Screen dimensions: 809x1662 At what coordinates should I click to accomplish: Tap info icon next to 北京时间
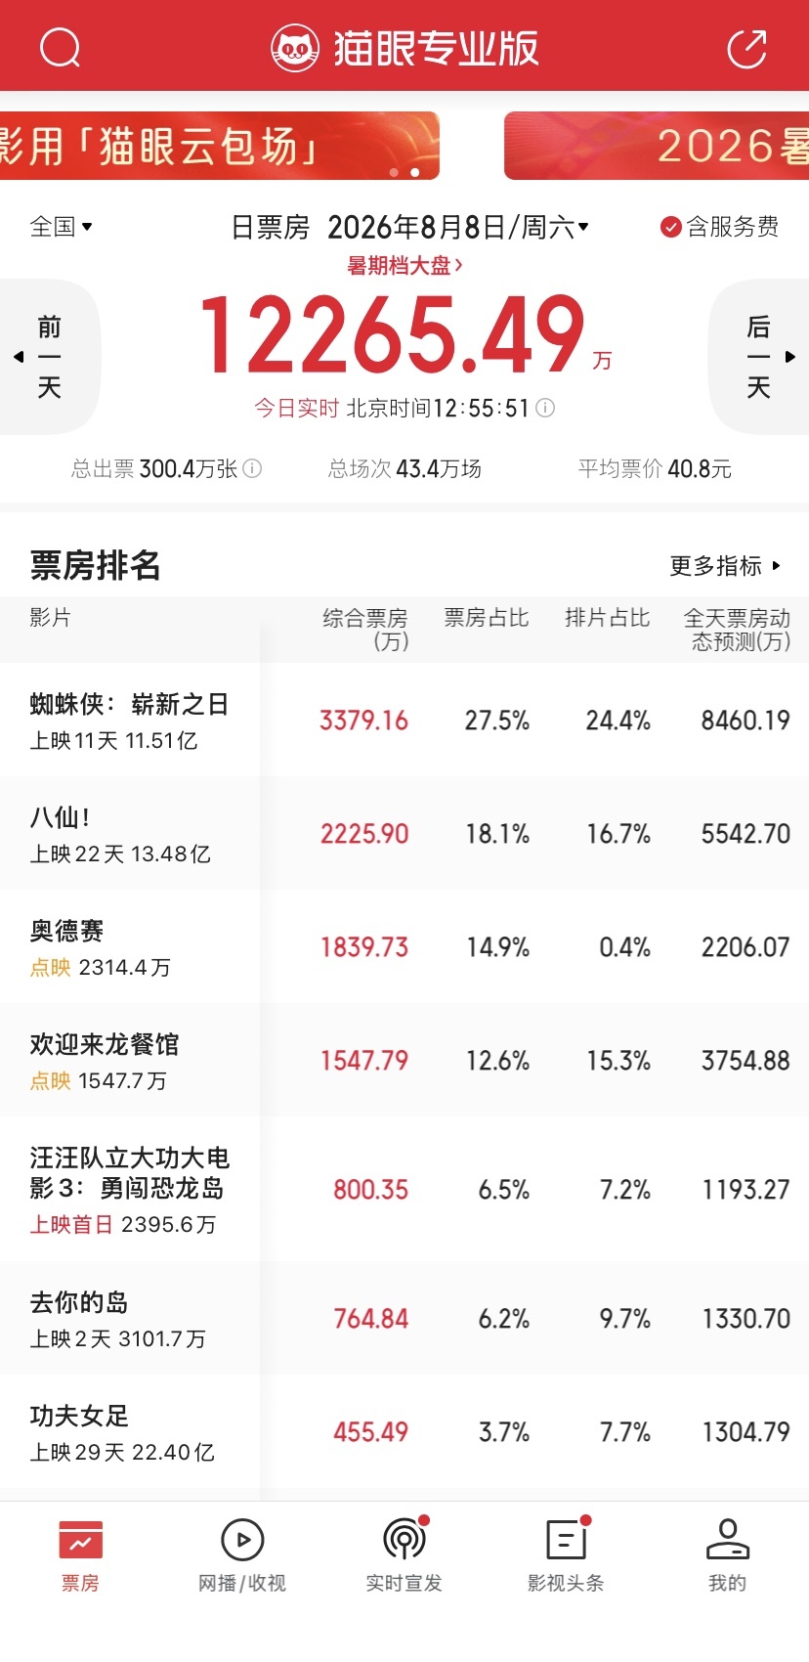click(x=545, y=408)
